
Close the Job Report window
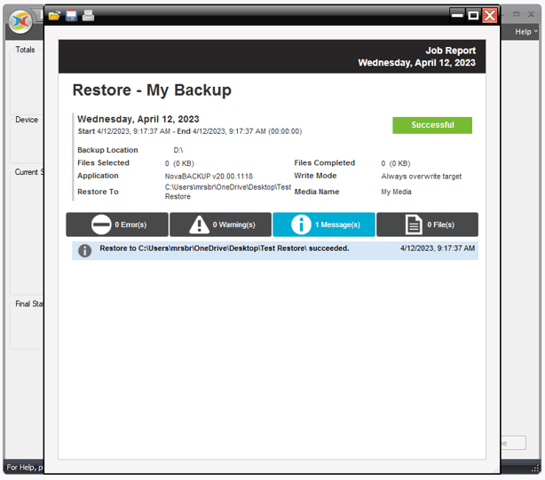(490, 16)
